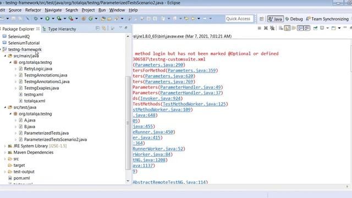Switch to the Java perspective

click(x=275, y=19)
